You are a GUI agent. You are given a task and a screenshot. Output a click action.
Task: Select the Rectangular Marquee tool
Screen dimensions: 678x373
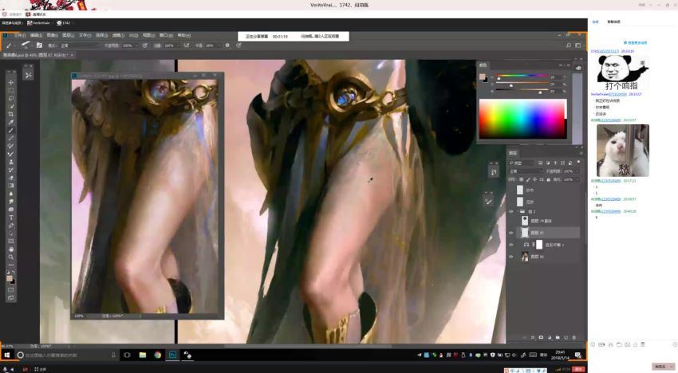pos(11,90)
